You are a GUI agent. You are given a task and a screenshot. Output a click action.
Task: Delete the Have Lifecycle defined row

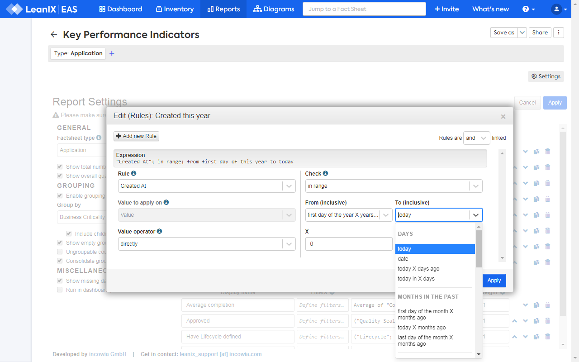click(x=547, y=337)
